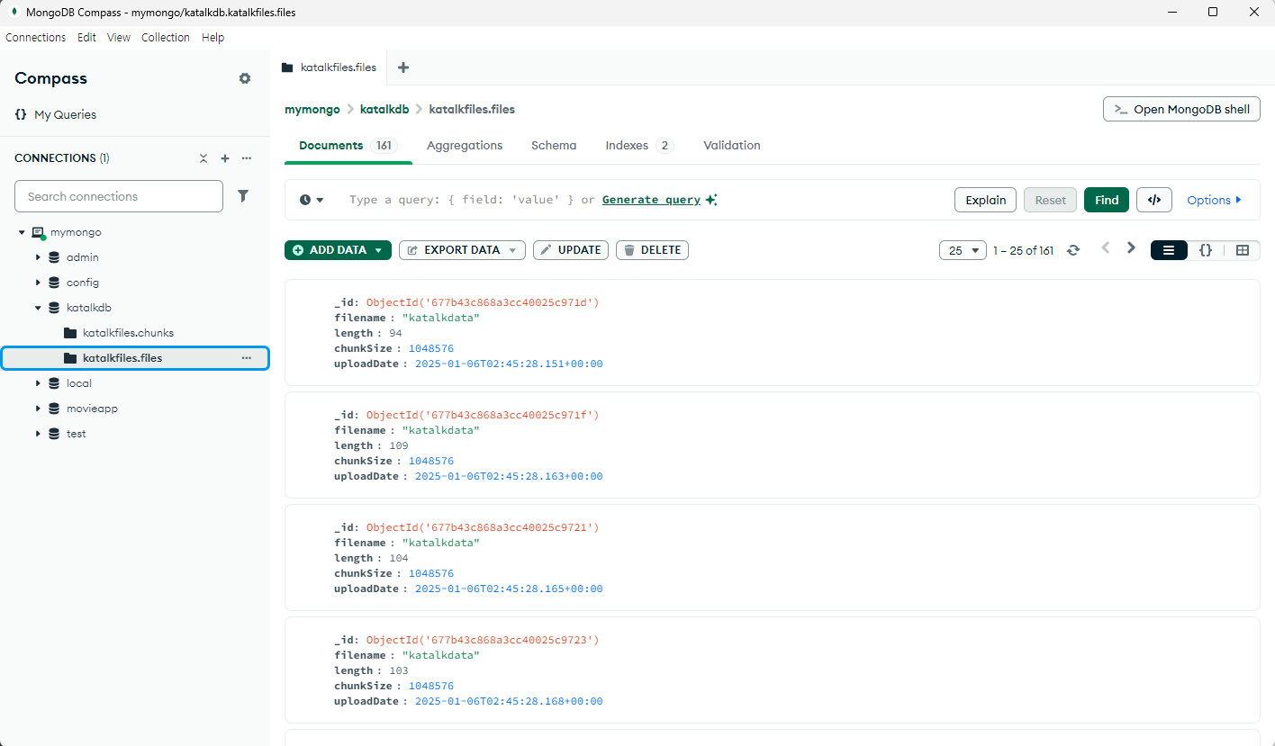This screenshot has height=746, width=1275.
Task: Collapse the mymongo connection tree
Action: pos(22,232)
